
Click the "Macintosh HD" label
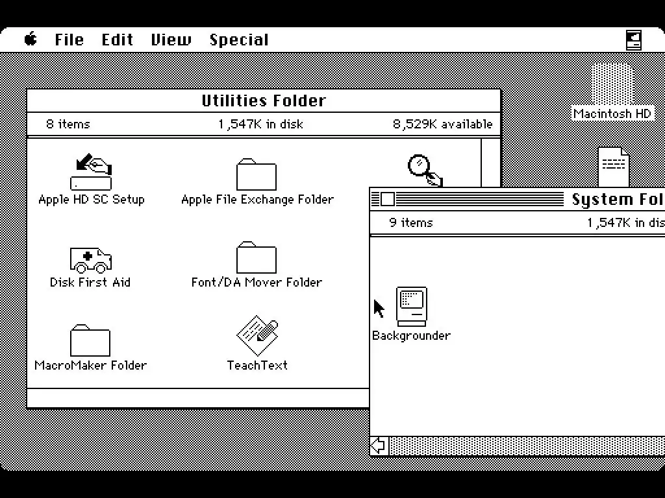(x=612, y=113)
